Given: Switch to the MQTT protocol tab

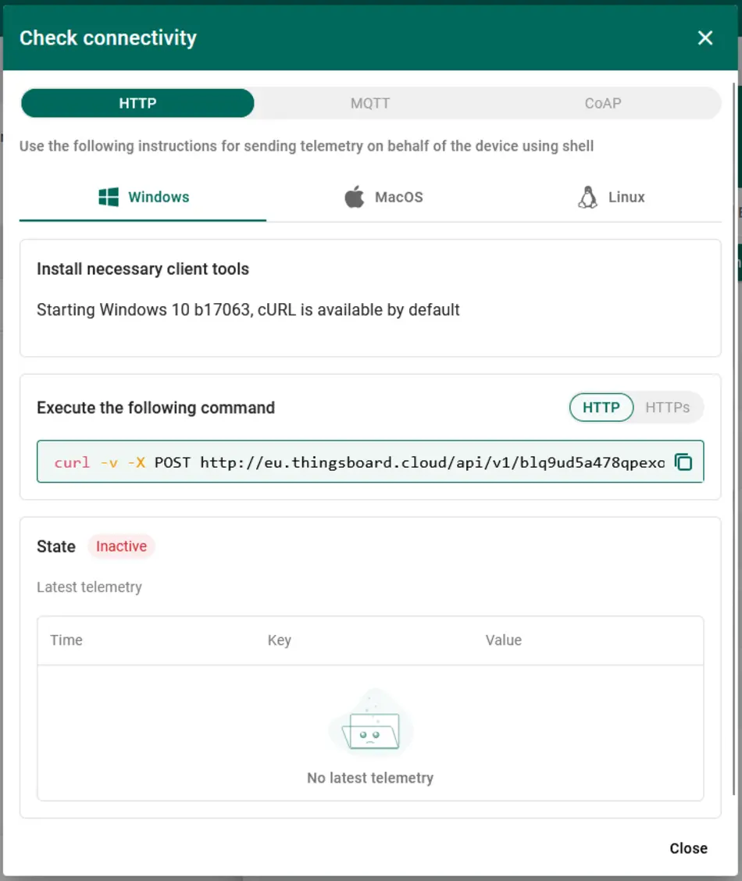Looking at the screenshot, I should pyautogui.click(x=370, y=103).
